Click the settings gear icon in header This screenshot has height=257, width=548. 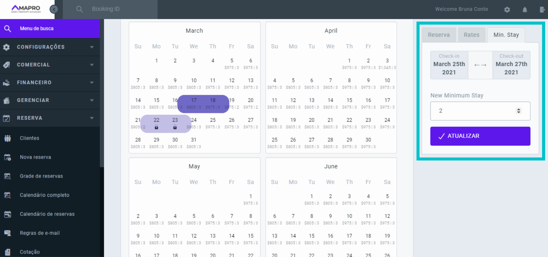point(507,10)
